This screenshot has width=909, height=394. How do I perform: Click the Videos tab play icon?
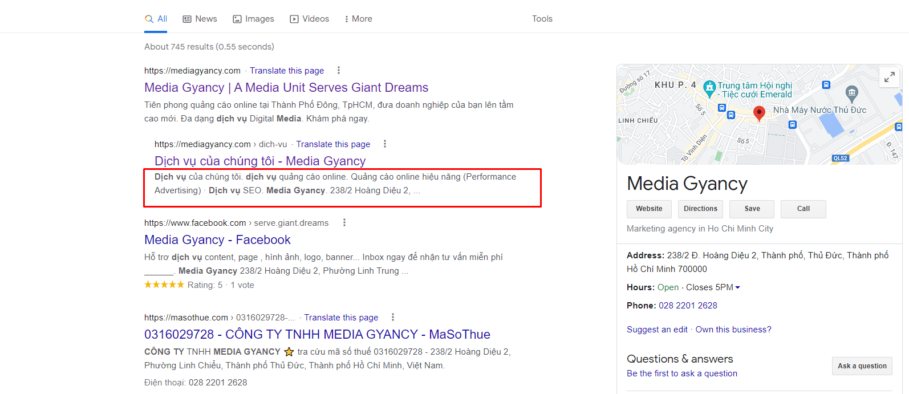coord(294,19)
